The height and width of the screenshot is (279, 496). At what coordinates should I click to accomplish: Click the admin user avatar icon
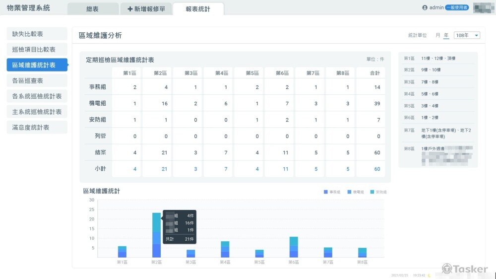click(x=425, y=8)
